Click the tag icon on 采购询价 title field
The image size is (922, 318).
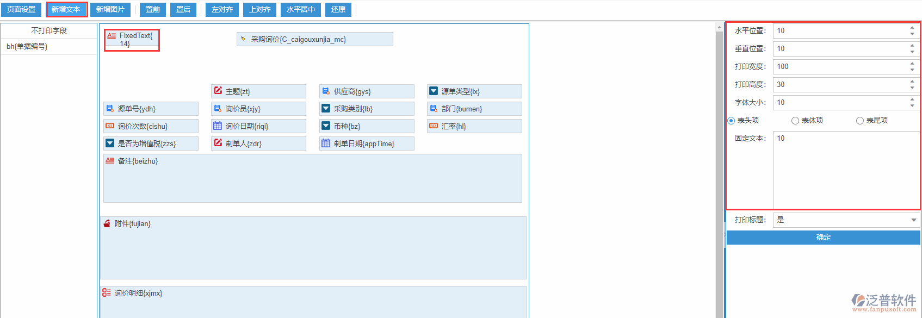click(243, 39)
